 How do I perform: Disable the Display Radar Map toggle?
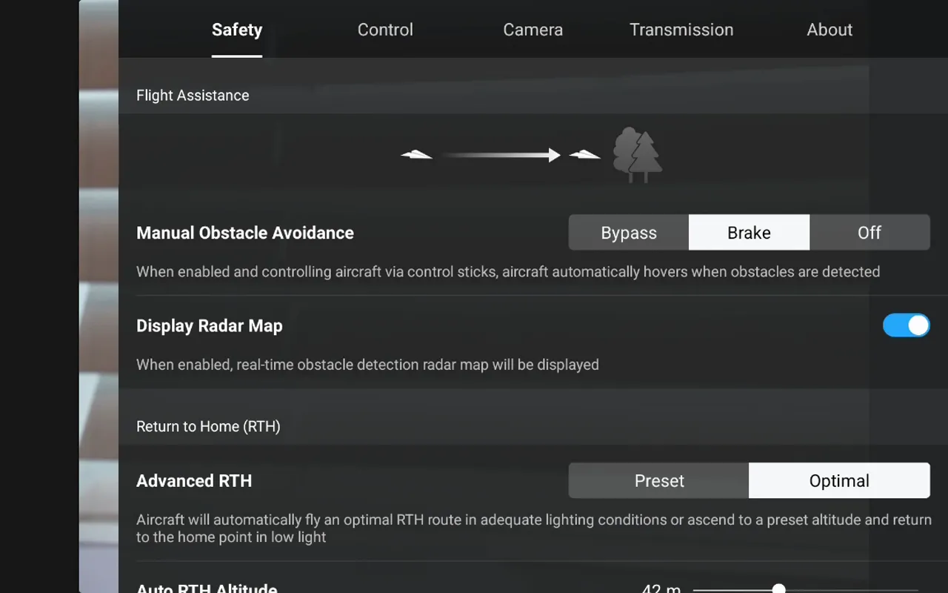[x=906, y=325]
